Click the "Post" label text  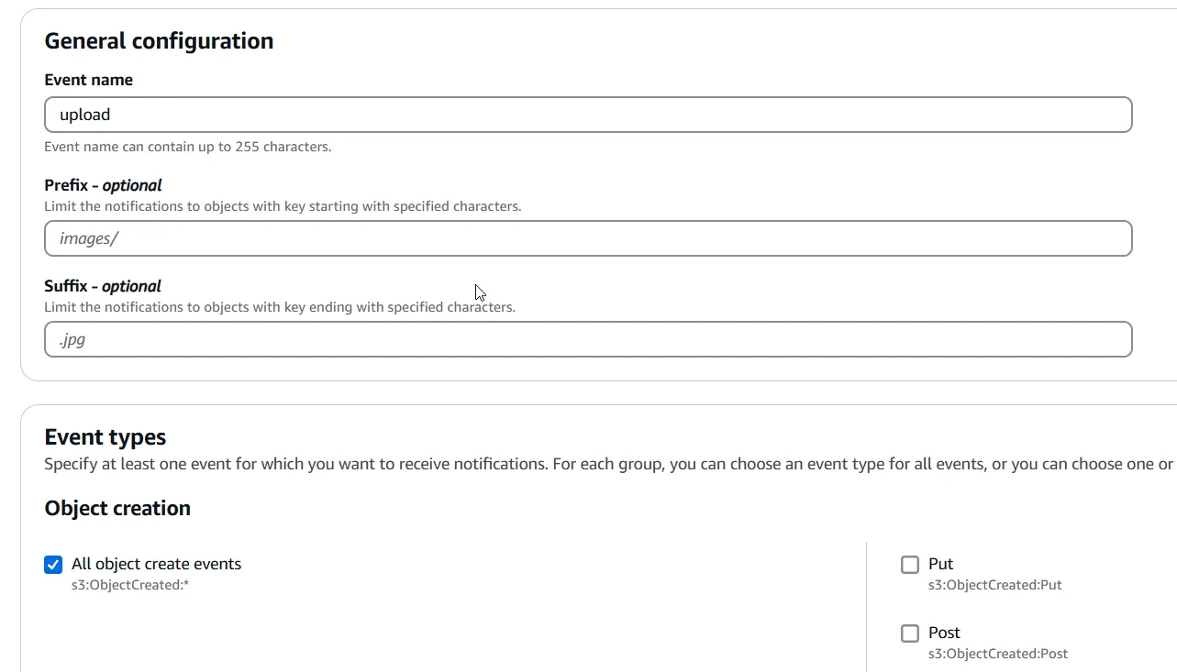click(x=944, y=633)
